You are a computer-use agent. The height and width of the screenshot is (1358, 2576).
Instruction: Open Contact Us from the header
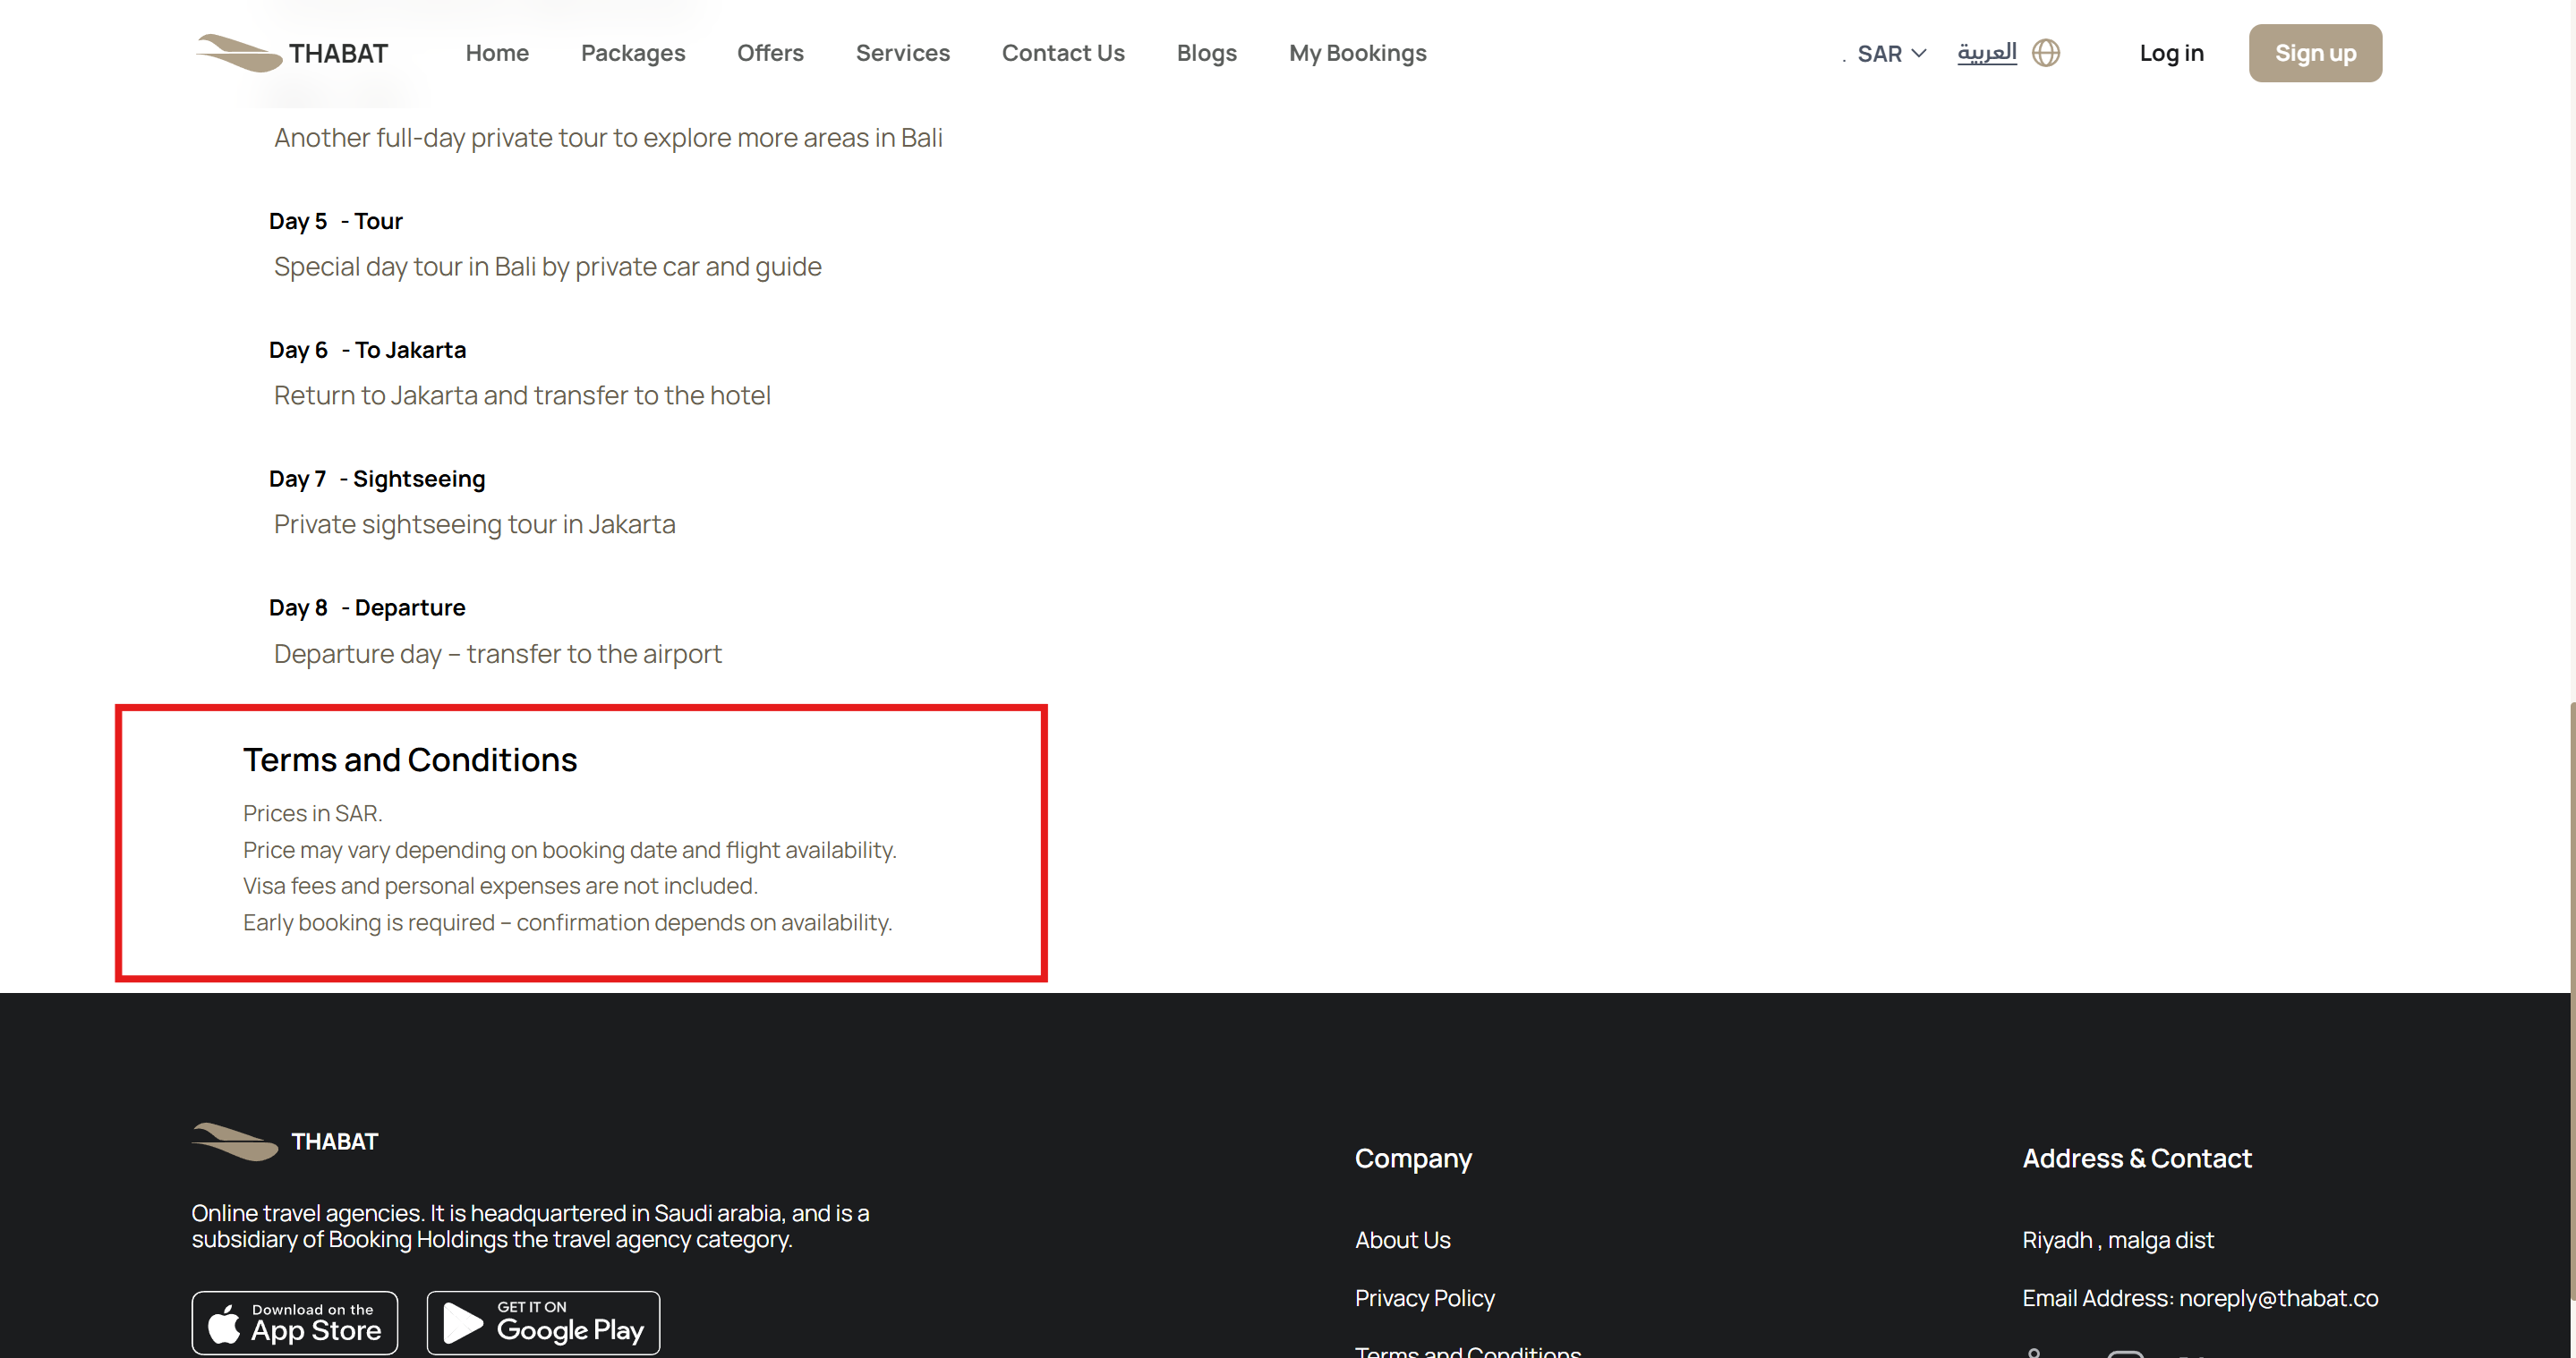point(1063,53)
